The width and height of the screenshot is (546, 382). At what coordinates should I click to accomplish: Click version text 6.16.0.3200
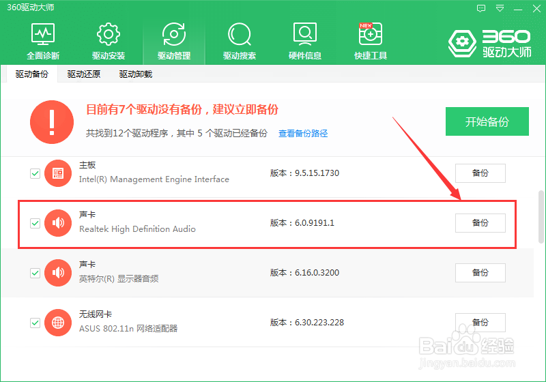[x=317, y=273]
